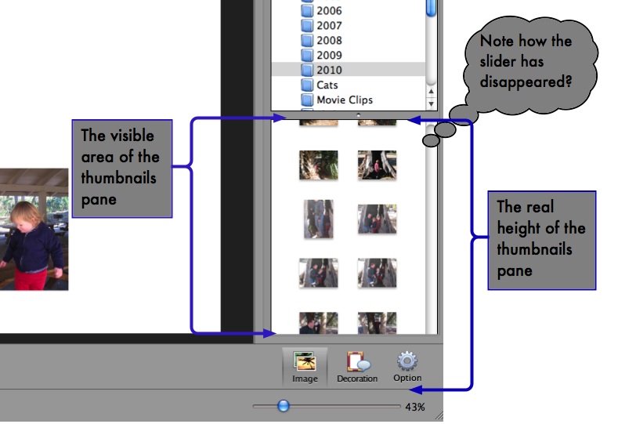Select the Cats folder
Viewport: 636px width, 424px height.
coord(348,85)
